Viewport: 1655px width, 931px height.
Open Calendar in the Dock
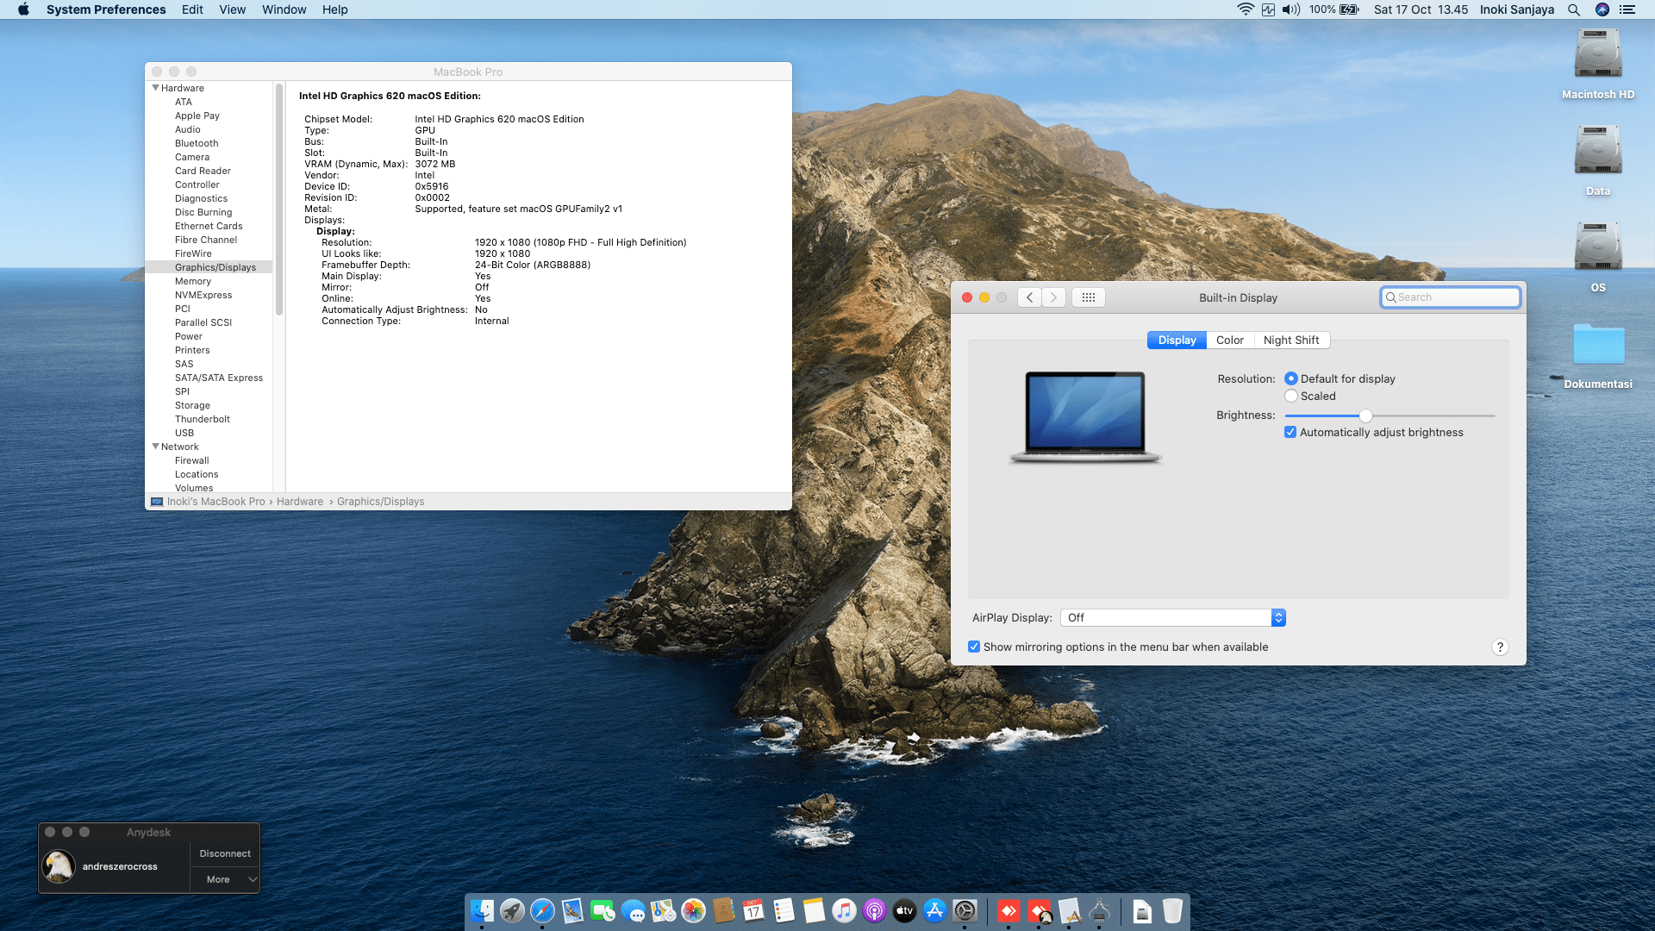pyautogui.click(x=753, y=910)
